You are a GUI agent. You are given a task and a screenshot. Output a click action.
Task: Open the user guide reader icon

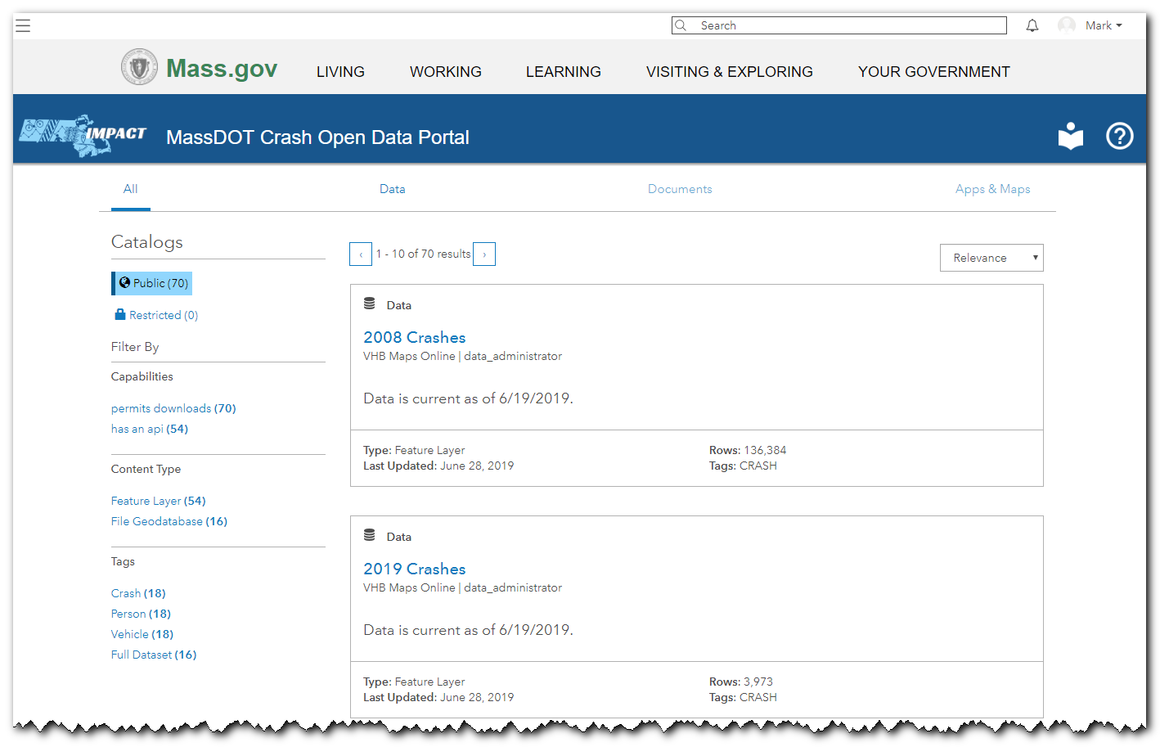pyautogui.click(x=1071, y=136)
